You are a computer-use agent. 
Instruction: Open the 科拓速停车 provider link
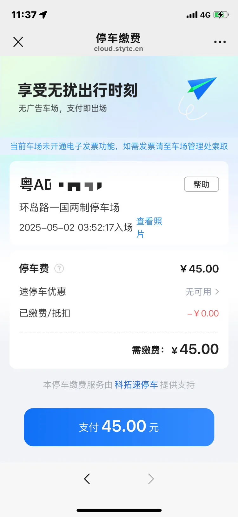pyautogui.click(x=136, y=385)
